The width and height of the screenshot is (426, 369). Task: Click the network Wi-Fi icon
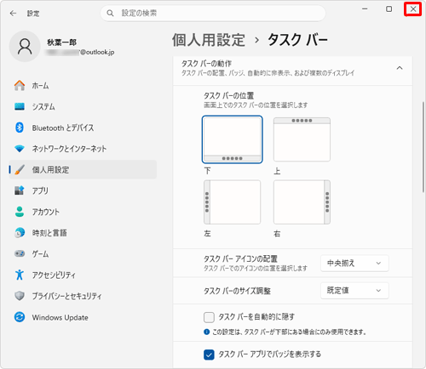coord(20,149)
